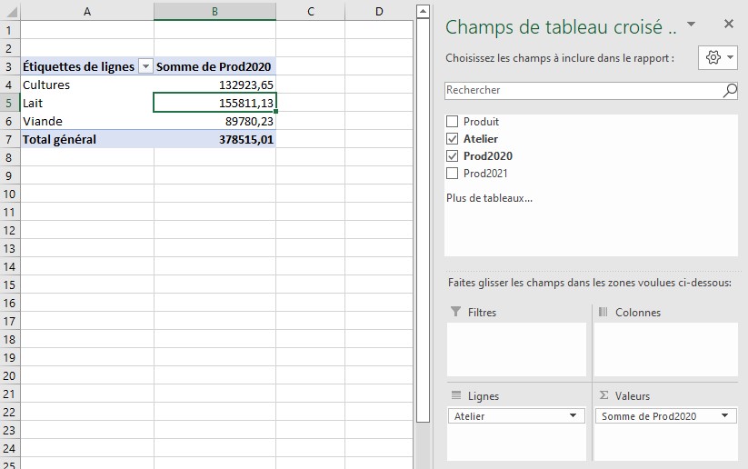Select row 5 header
The height and width of the screenshot is (469, 748).
10,103
